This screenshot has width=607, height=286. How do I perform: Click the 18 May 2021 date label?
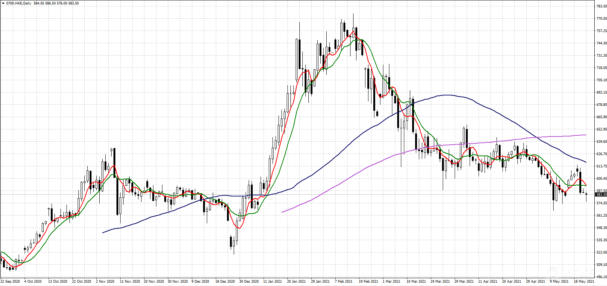point(584,281)
